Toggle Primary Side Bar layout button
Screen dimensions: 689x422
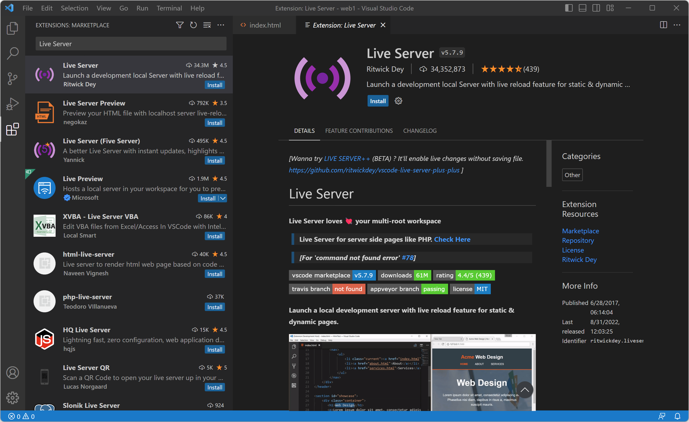tap(568, 8)
